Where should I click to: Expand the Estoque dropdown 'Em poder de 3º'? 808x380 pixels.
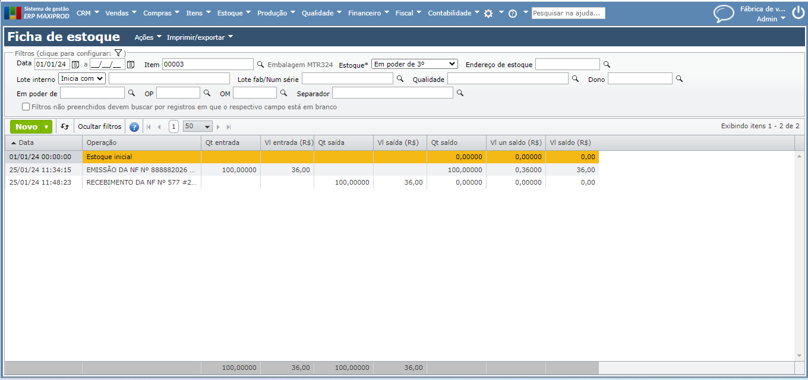(414, 64)
